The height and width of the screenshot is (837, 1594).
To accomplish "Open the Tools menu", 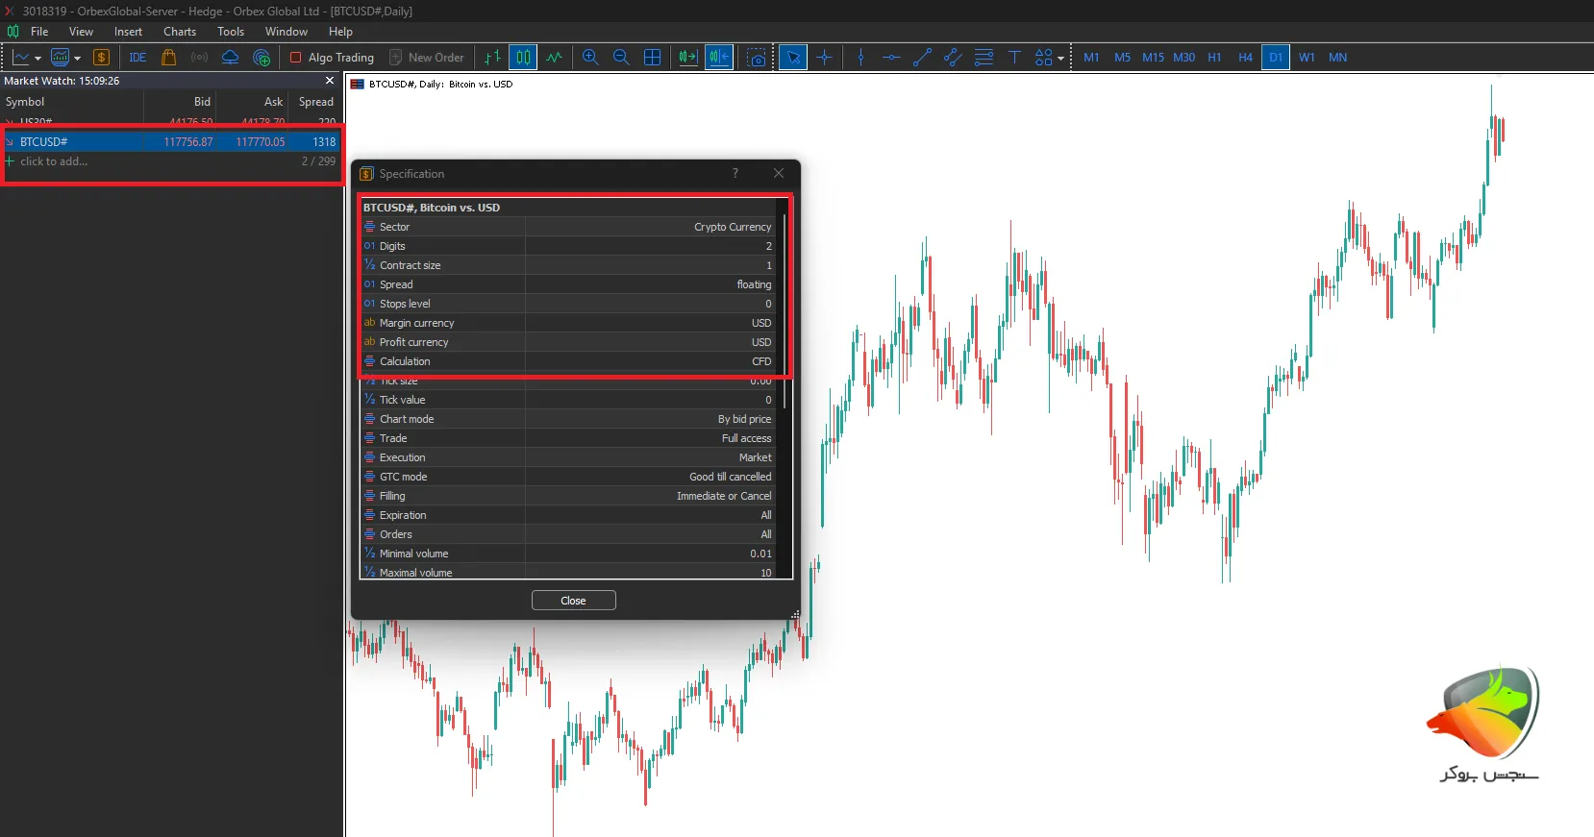I will [x=231, y=32].
